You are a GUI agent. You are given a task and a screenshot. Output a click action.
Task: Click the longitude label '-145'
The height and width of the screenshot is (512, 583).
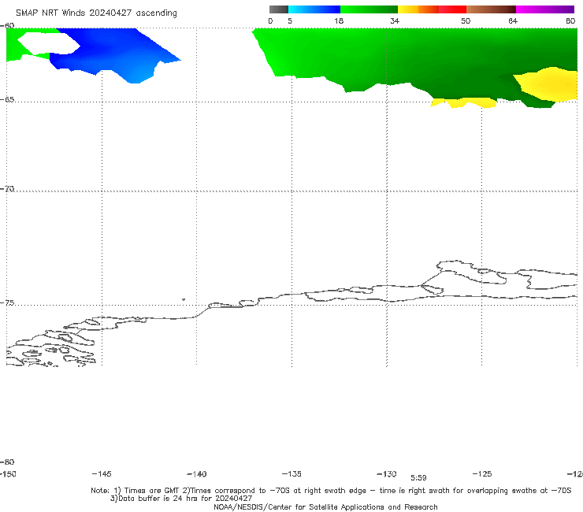click(102, 474)
